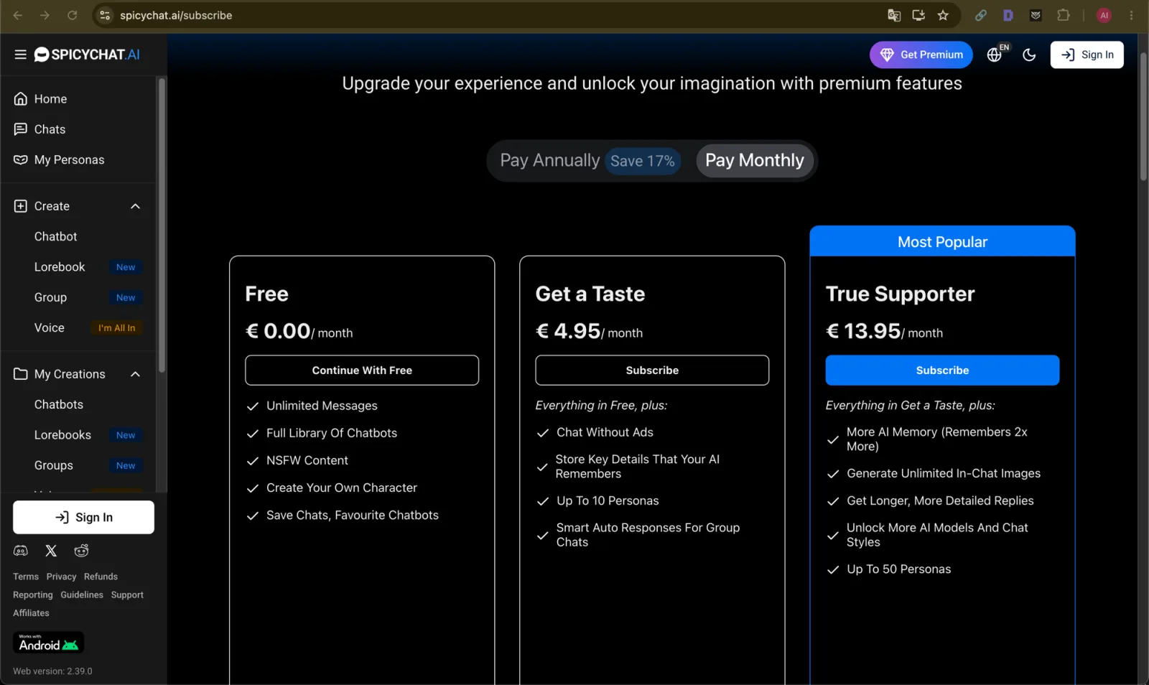Click the Up To 50 Personas text
This screenshot has height=685, width=1149.
(898, 569)
